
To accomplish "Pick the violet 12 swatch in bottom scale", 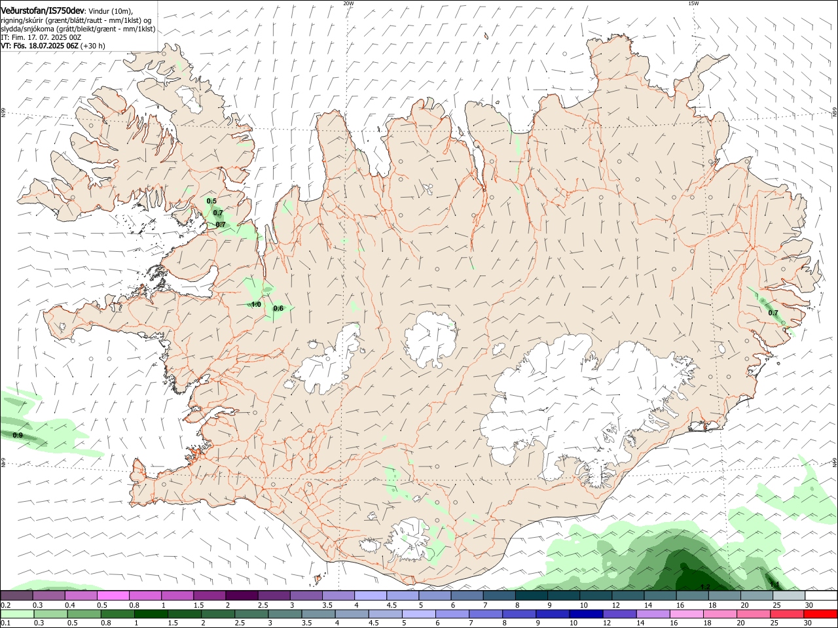I will pos(620,614).
